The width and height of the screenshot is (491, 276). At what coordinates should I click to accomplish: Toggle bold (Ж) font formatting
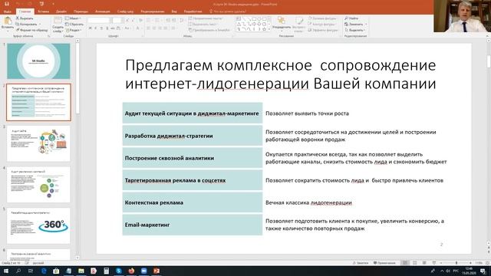click(x=91, y=28)
